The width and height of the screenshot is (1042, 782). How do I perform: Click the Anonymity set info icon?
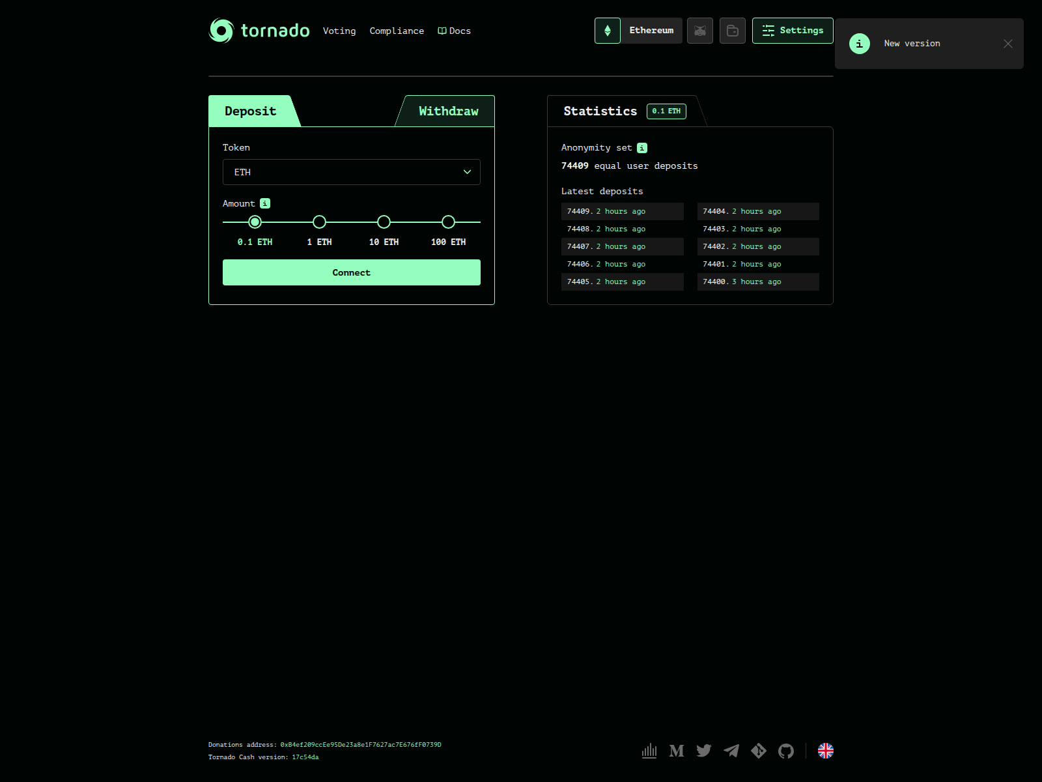642,148
